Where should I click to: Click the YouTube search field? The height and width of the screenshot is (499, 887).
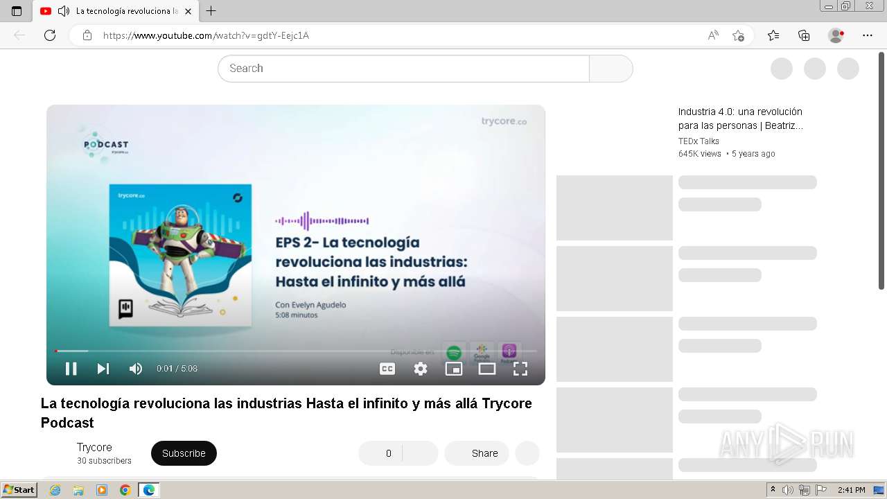(403, 69)
